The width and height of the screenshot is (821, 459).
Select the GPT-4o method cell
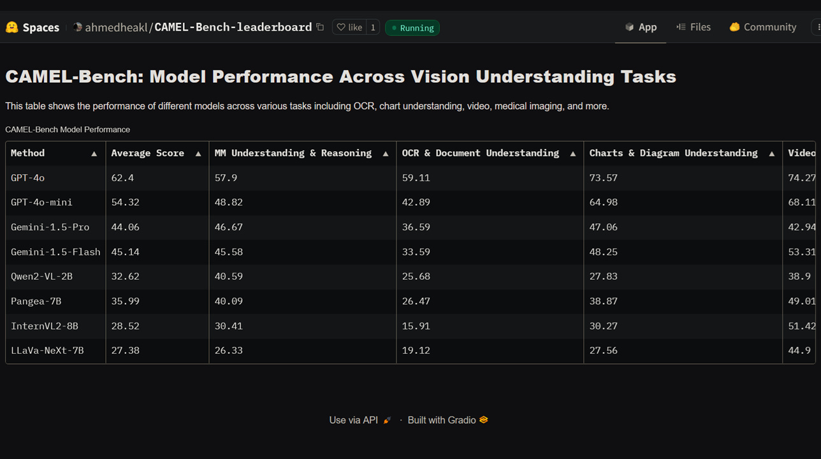click(55, 178)
